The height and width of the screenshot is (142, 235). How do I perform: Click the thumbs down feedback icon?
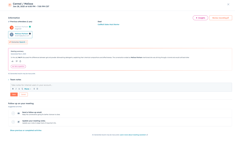tap(16, 61)
